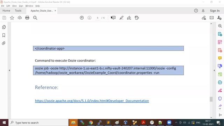Go to next page using down arrow

[x=90, y=18]
